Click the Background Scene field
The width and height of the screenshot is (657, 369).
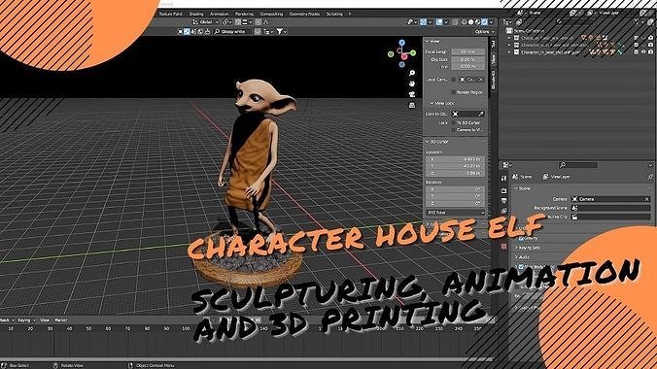(611, 208)
